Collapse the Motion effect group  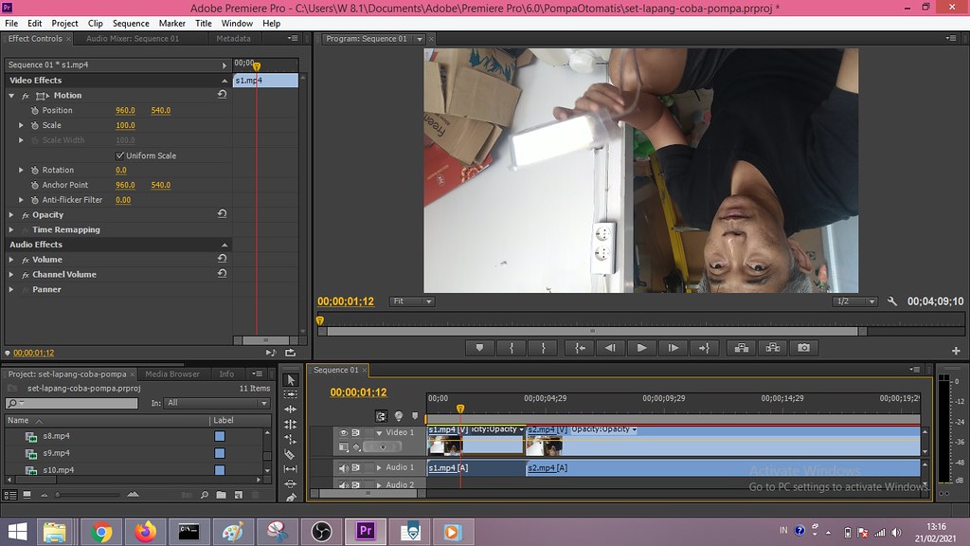tap(11, 96)
